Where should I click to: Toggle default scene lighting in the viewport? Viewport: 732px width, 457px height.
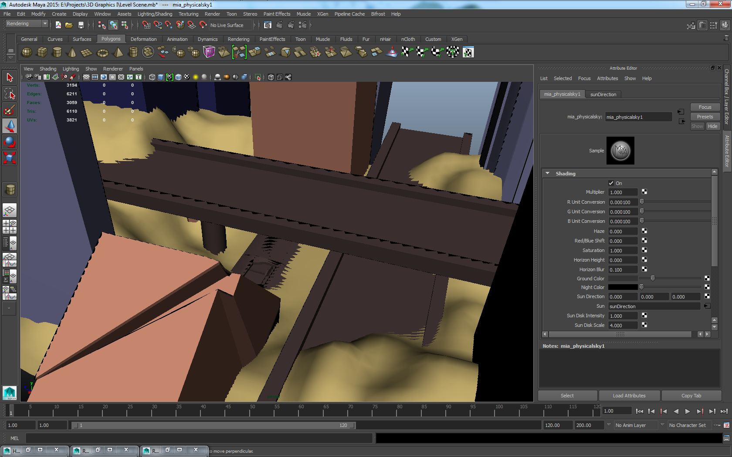[195, 77]
